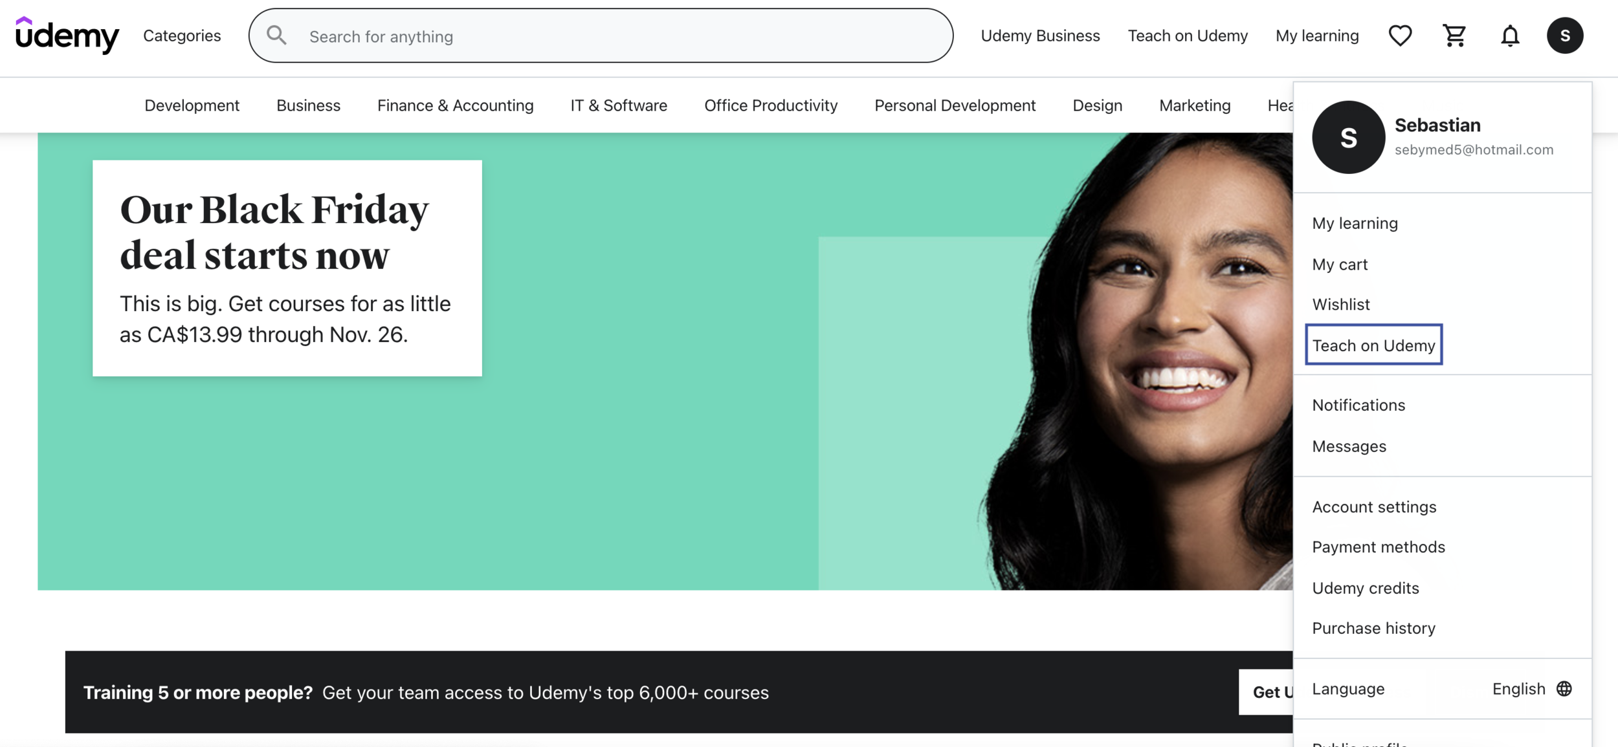Focus the Search for anything field
The image size is (1618, 747).
click(601, 36)
